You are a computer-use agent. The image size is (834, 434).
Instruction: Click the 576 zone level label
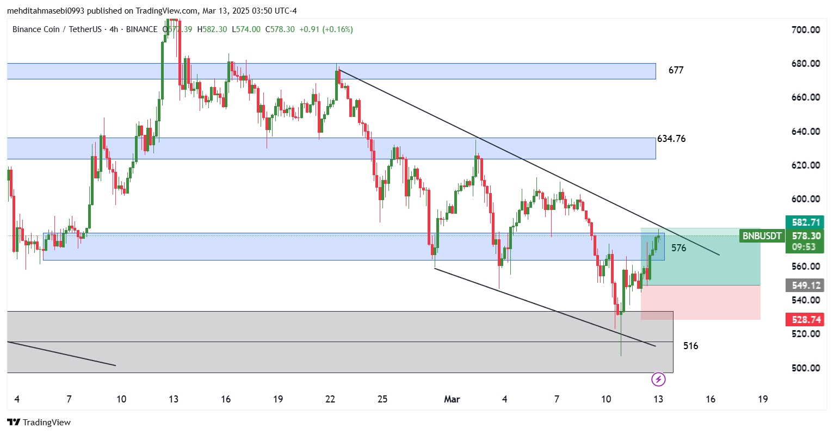678,248
